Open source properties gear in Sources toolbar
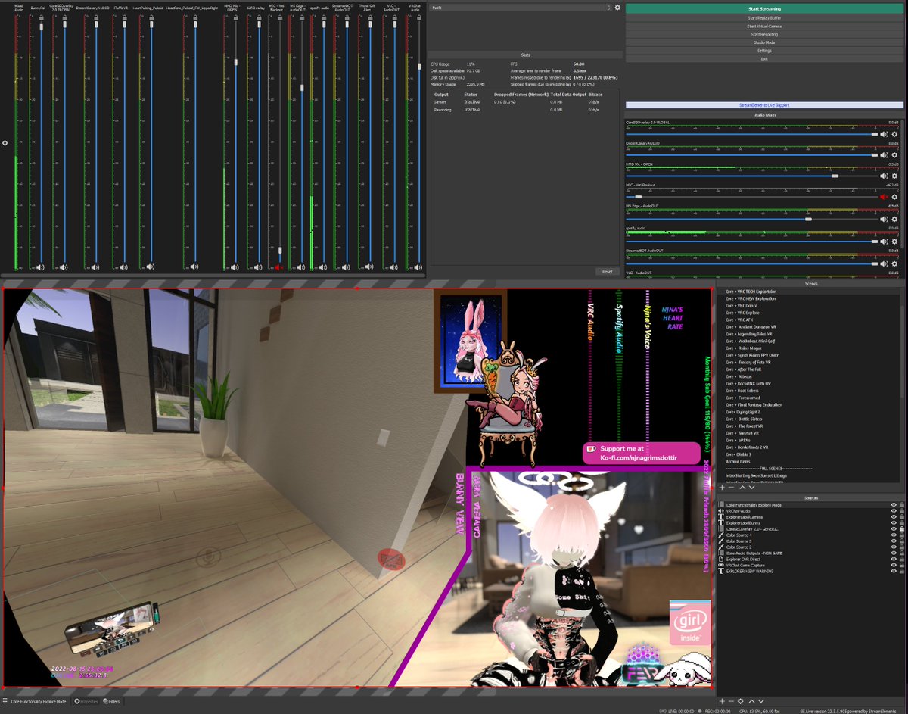The image size is (908, 714). [x=741, y=702]
